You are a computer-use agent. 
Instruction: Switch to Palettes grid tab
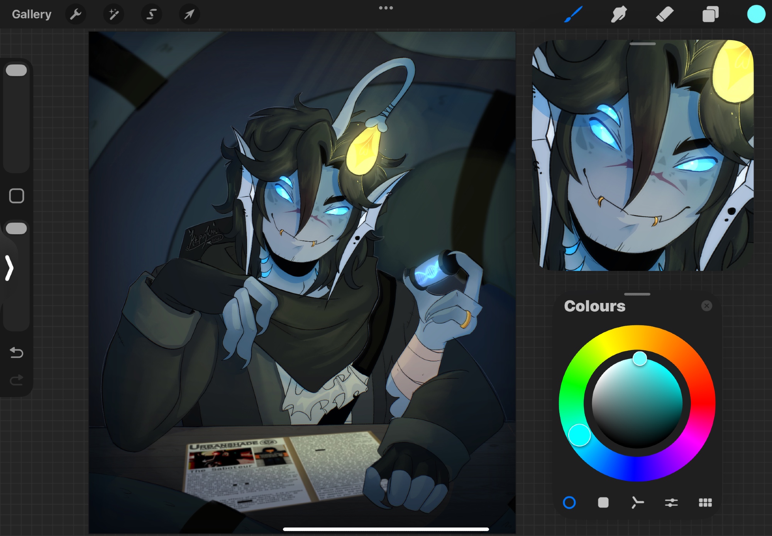[705, 502]
